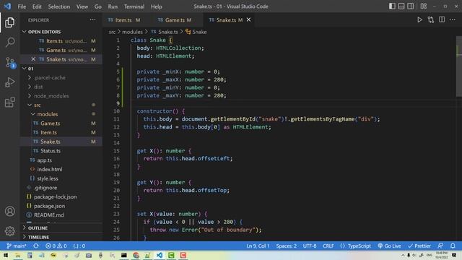
Task: Click the Chrome icon in taskbar
Action: click(136, 255)
